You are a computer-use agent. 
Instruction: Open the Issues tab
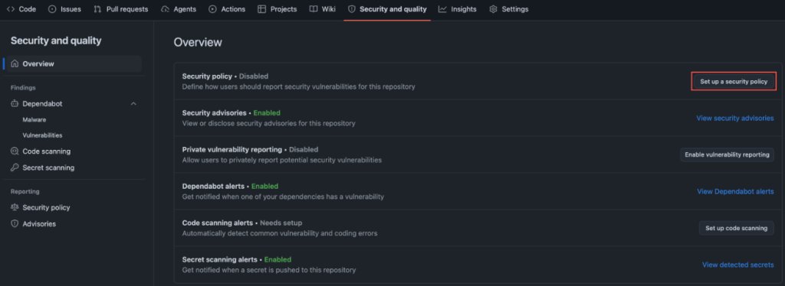click(64, 9)
